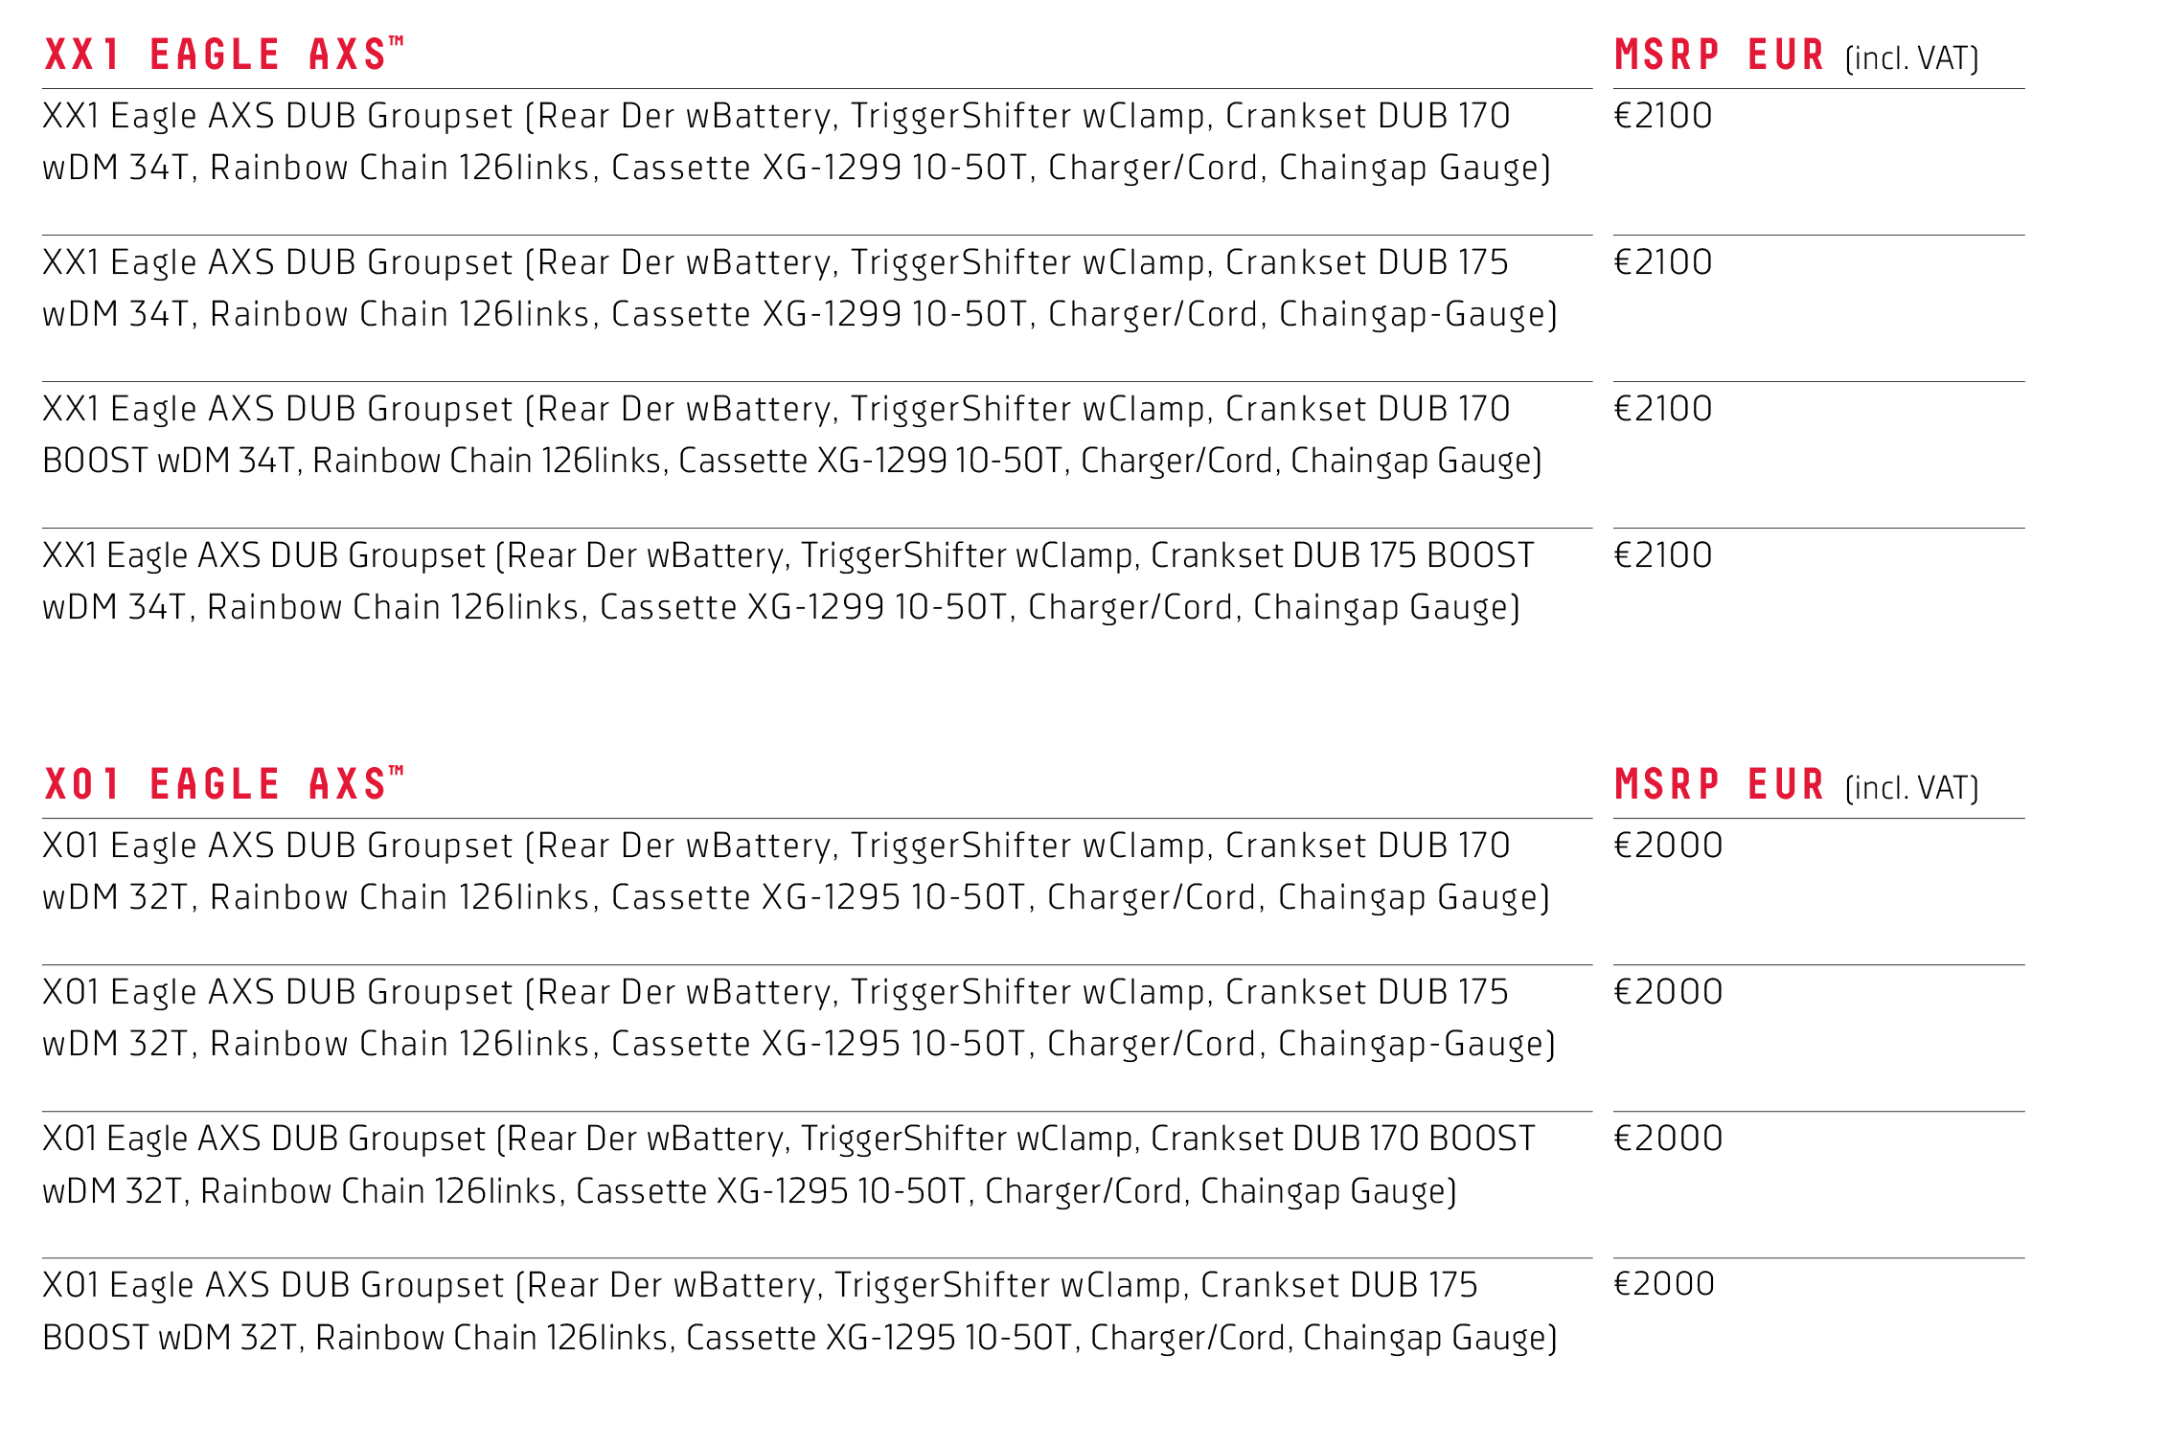
Task: Select X01 groupset description with DUB 170 non-Boost crankset
Action: [795, 871]
